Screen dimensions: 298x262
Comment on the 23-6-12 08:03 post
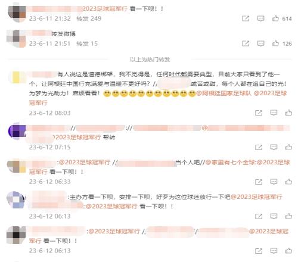(x=274, y=113)
